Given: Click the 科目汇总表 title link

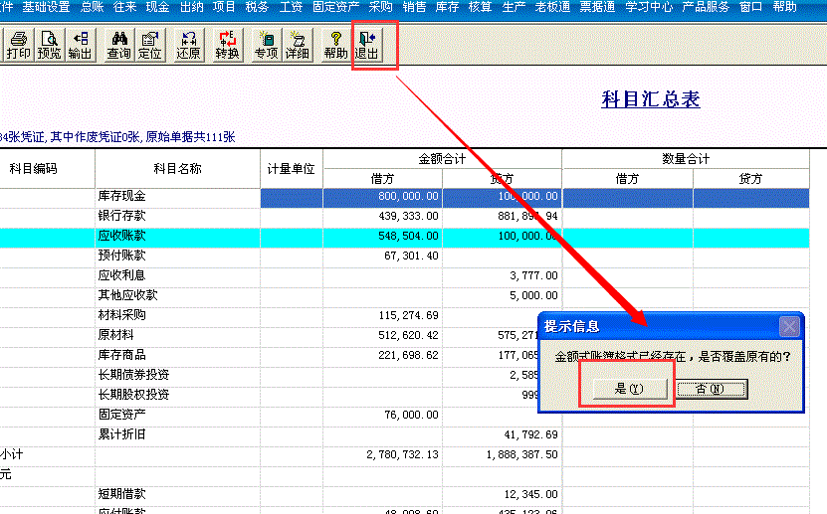Looking at the screenshot, I should [651, 99].
